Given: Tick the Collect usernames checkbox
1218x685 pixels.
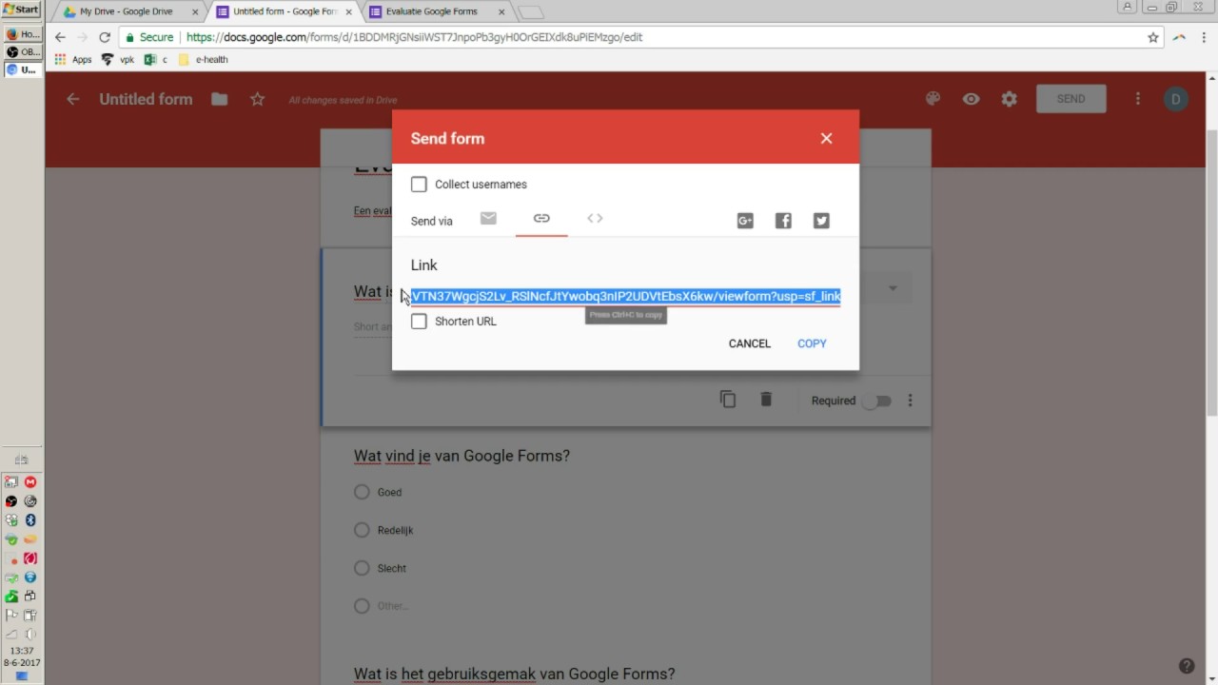Looking at the screenshot, I should coord(419,184).
